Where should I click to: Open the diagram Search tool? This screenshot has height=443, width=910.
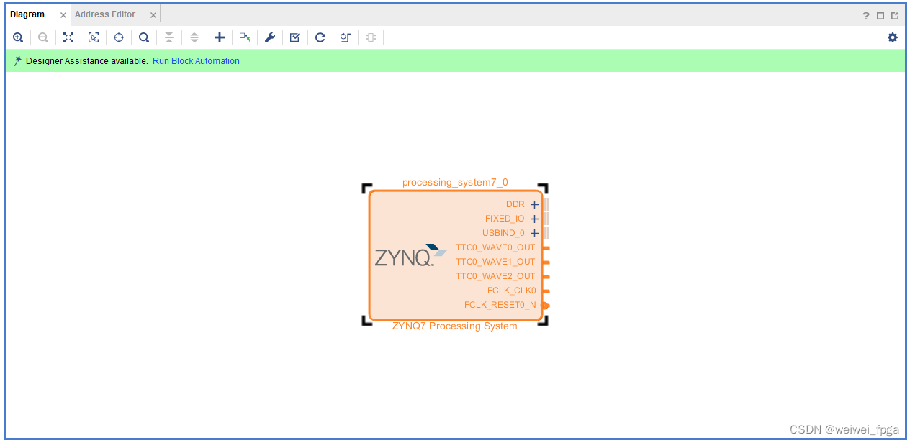(144, 37)
